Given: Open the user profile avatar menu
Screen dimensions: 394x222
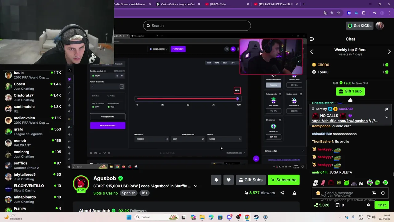Looking at the screenshot, I should click(x=380, y=26).
